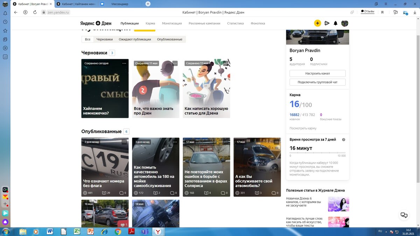This screenshot has height=236, width=420.
Task: Select the 'Все' publications filter tab
Action: coord(87,39)
